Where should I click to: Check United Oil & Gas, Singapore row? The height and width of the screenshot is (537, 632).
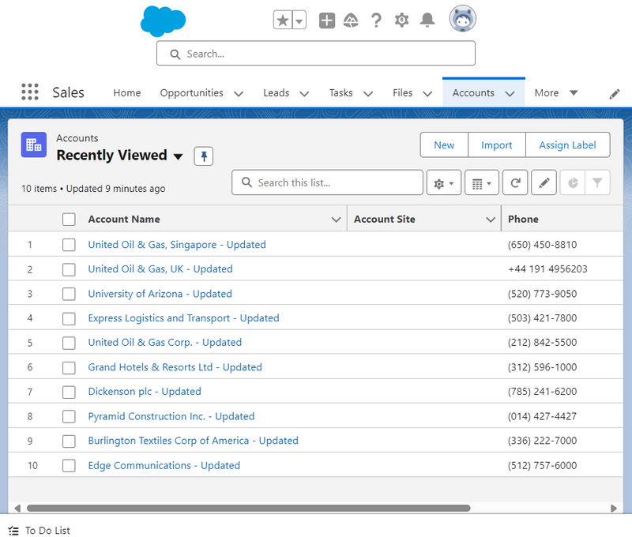pos(69,245)
